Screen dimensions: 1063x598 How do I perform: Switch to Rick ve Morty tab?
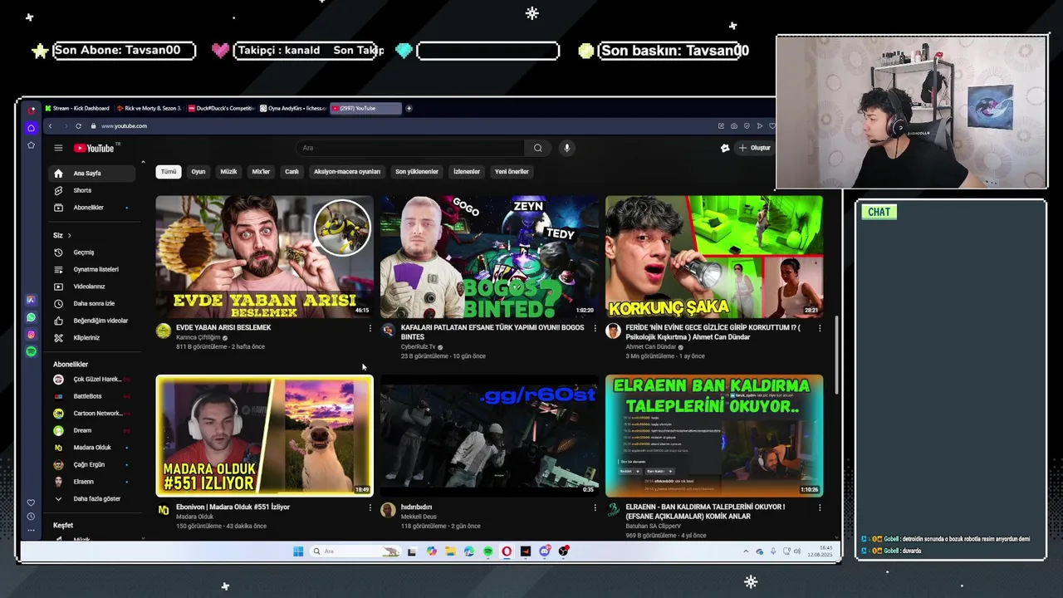[x=149, y=108]
